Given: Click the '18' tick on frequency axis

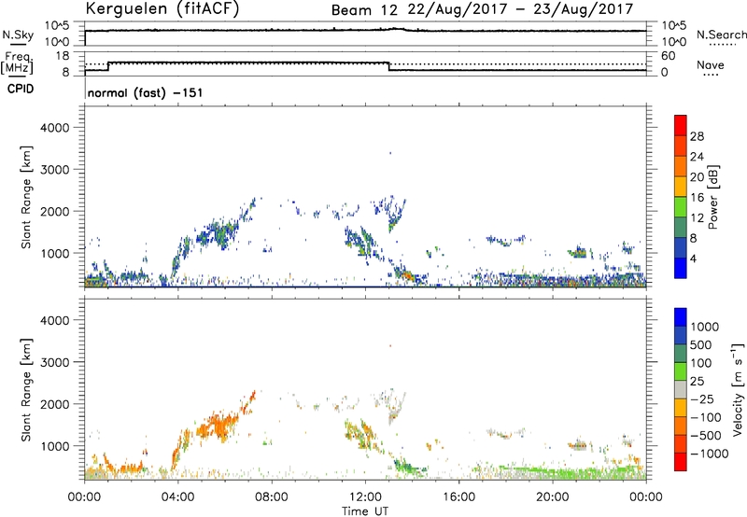Looking at the screenshot, I should coord(63,56).
